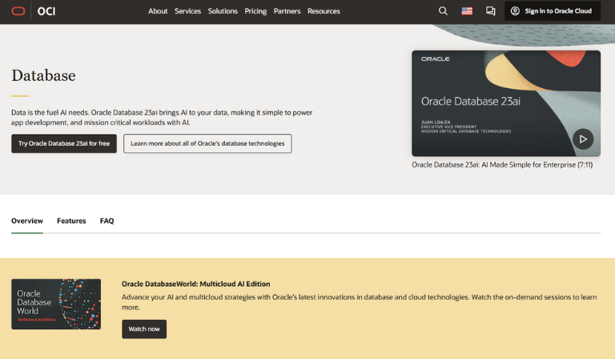615x359 pixels.
Task: Switch to the Features tab
Action: (x=71, y=221)
